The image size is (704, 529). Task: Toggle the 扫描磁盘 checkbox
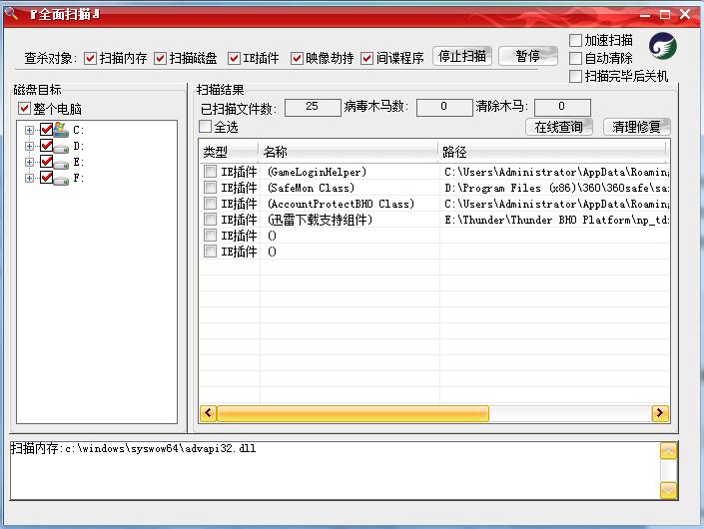pyautogui.click(x=161, y=58)
